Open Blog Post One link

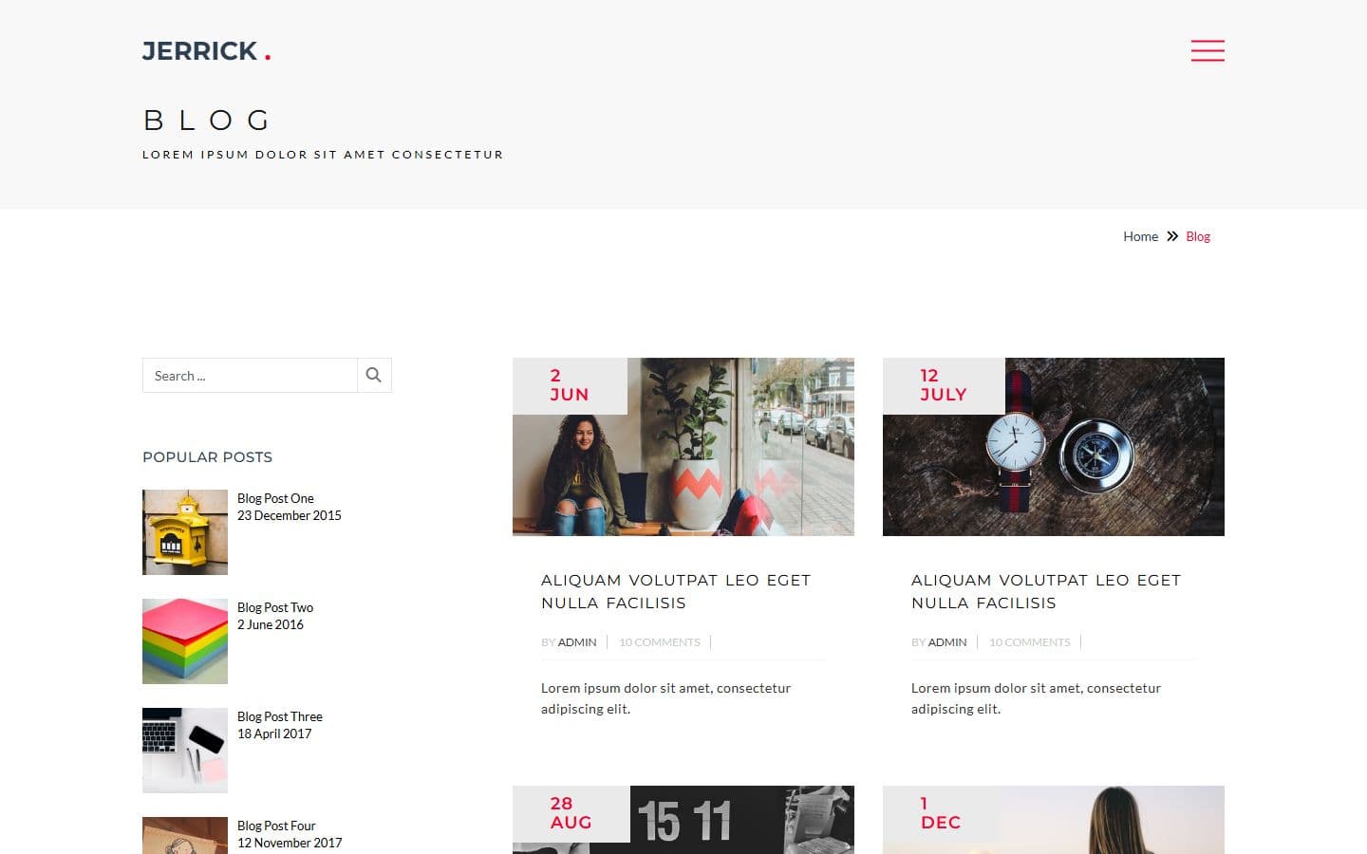pyautogui.click(x=275, y=498)
